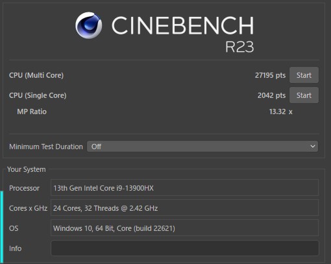Viewport: 331px width, 264px height.
Task: Click the Info label
Action: coord(15,248)
